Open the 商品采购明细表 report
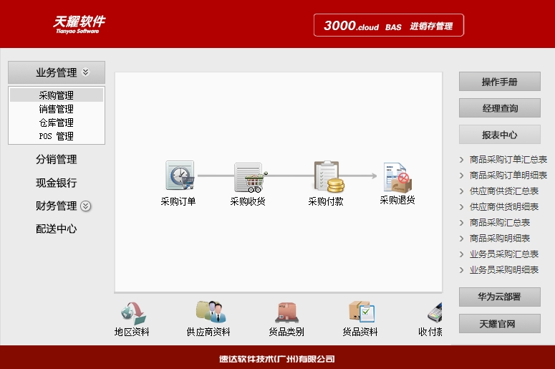Image resolution: width=555 pixels, height=369 pixels. pyautogui.click(x=500, y=239)
